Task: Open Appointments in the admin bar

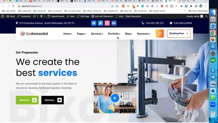Action: tap(56, 16)
